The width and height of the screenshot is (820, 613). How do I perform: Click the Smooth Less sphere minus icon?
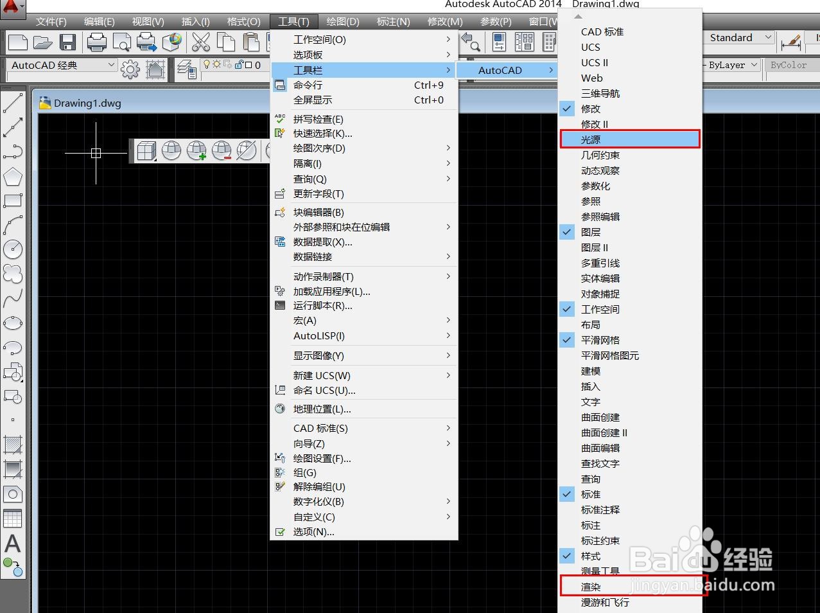(222, 150)
